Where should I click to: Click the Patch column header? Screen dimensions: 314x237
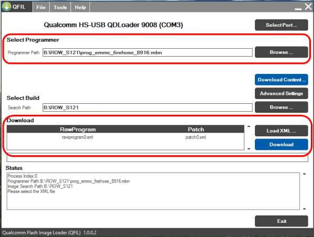click(x=196, y=130)
